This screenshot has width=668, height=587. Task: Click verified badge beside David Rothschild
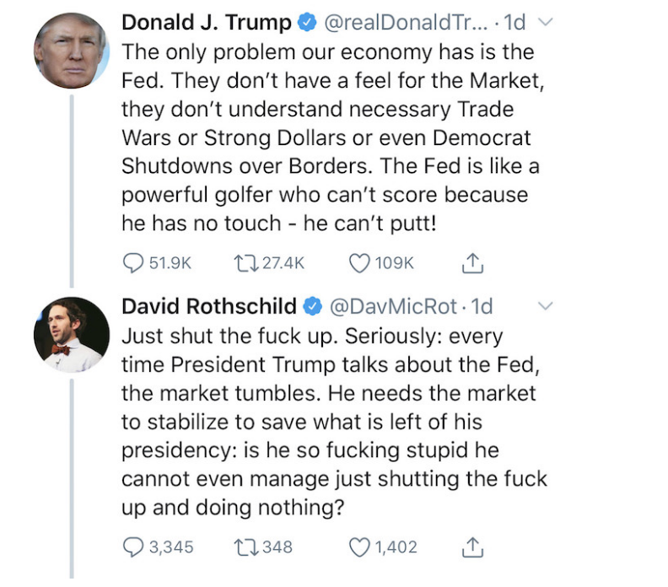(312, 305)
